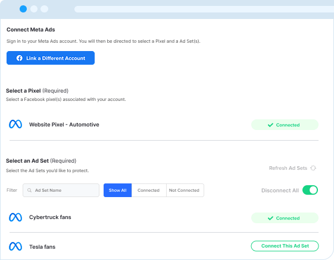
Task: Select the Show All filter tab
Action: (x=117, y=190)
